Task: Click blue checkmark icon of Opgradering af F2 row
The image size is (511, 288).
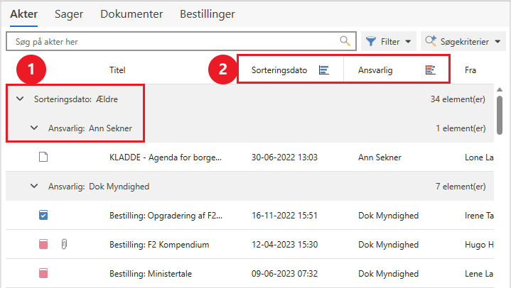Action: (x=43, y=215)
